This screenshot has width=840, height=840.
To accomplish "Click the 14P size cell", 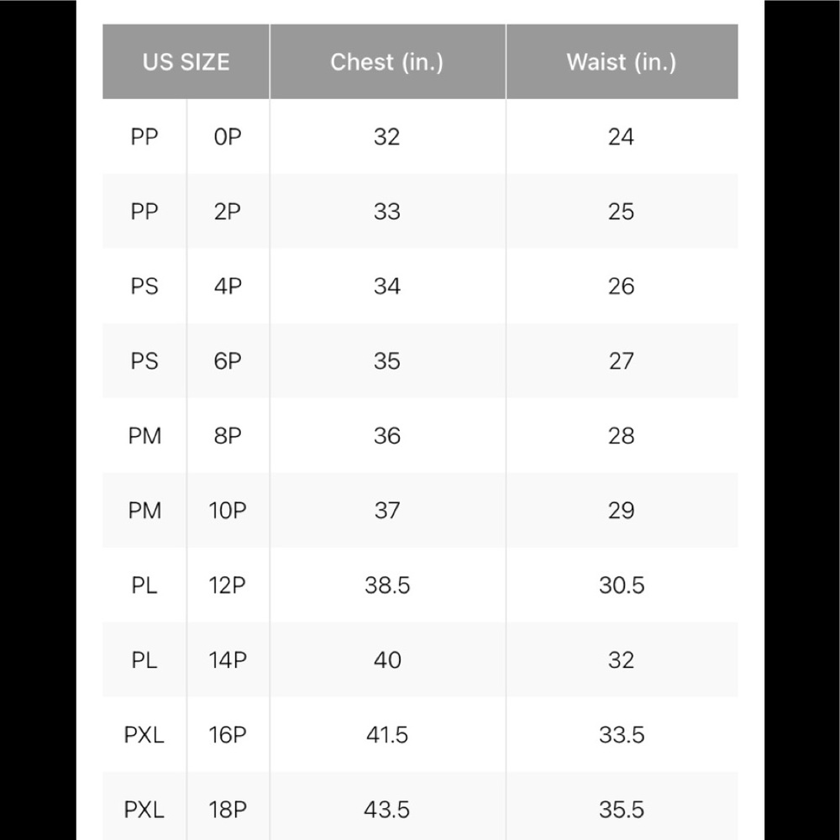I will click(x=228, y=660).
